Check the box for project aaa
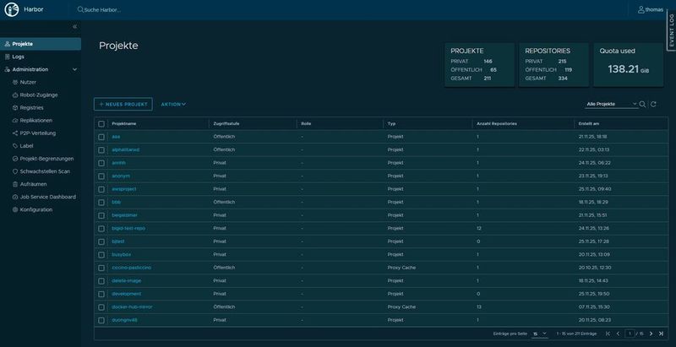This screenshot has width=676, height=347. coord(101,137)
